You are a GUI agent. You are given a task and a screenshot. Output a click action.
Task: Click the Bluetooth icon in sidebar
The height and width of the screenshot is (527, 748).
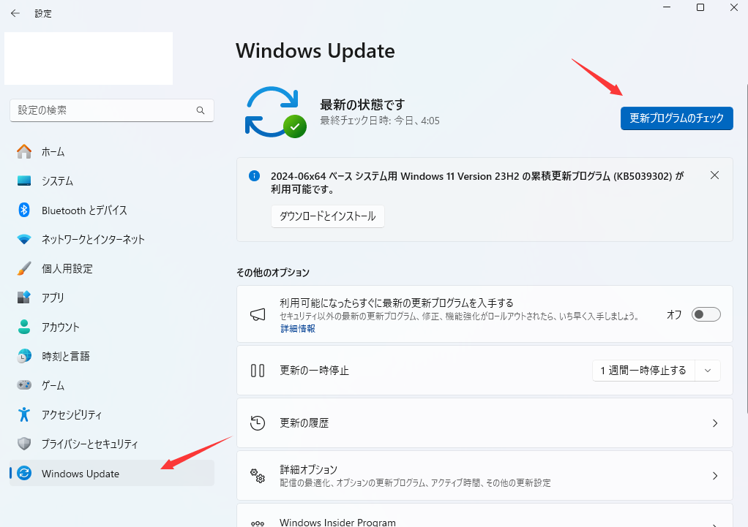tap(24, 210)
